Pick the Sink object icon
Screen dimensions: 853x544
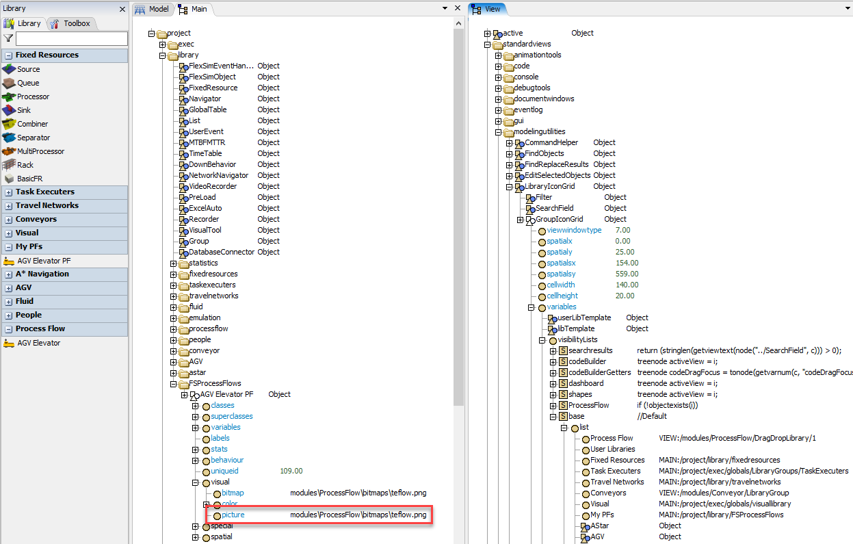9,110
